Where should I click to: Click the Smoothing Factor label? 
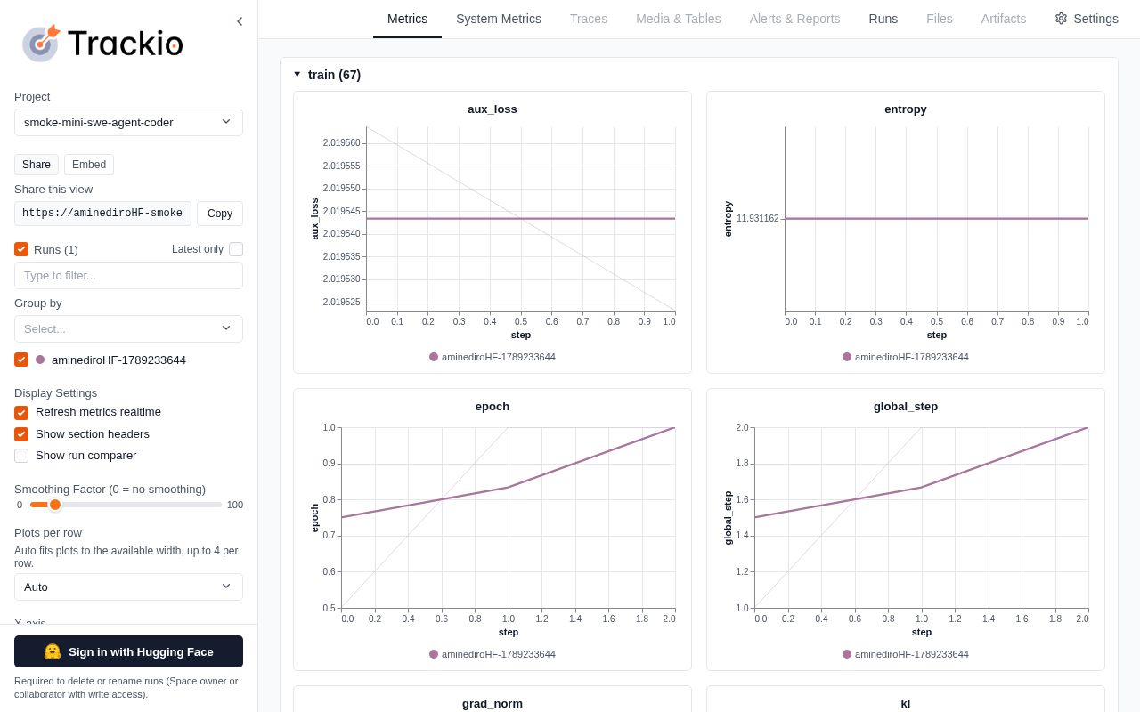[x=110, y=489]
